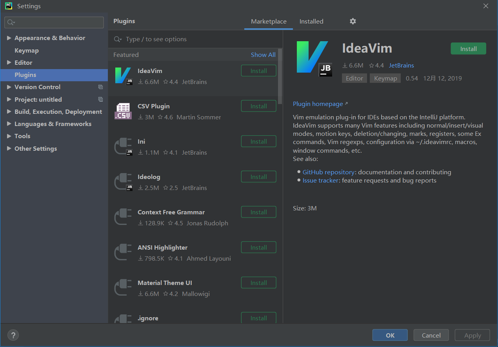498x347 pixels.
Task: Select Keymap in the settings tree
Action: click(x=27, y=50)
